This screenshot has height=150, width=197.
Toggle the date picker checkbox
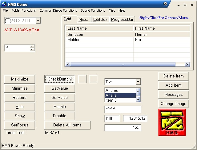(8, 21)
